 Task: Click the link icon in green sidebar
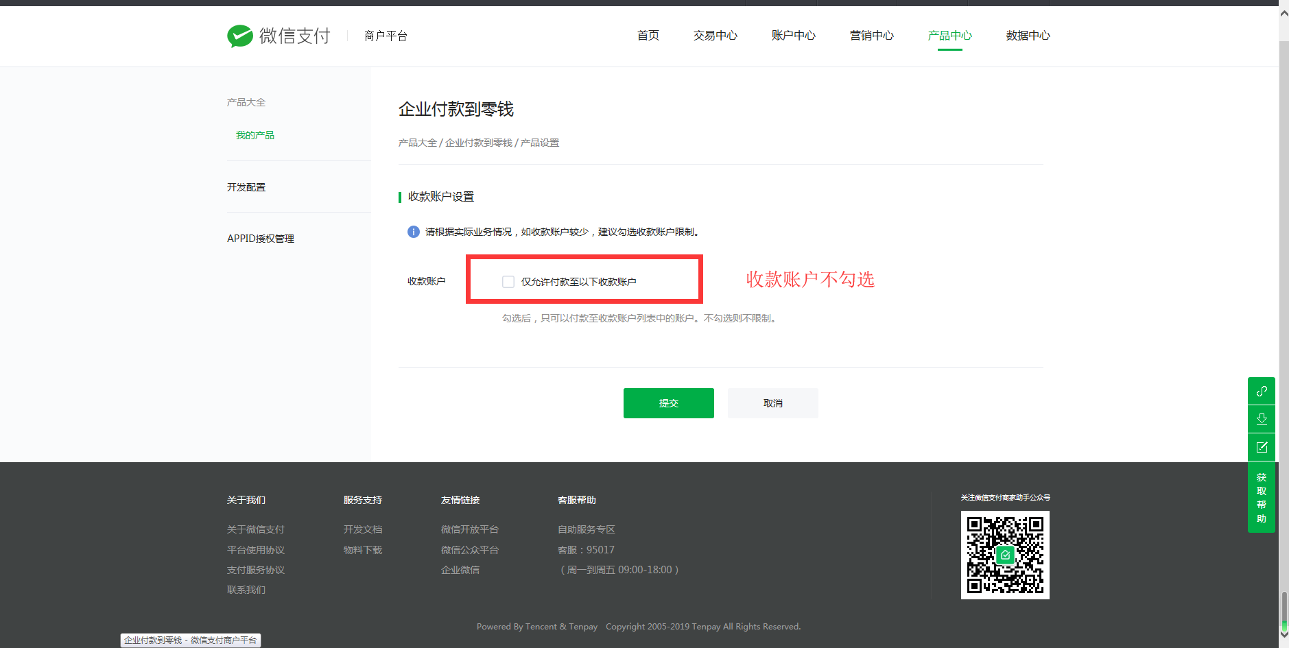(x=1262, y=391)
